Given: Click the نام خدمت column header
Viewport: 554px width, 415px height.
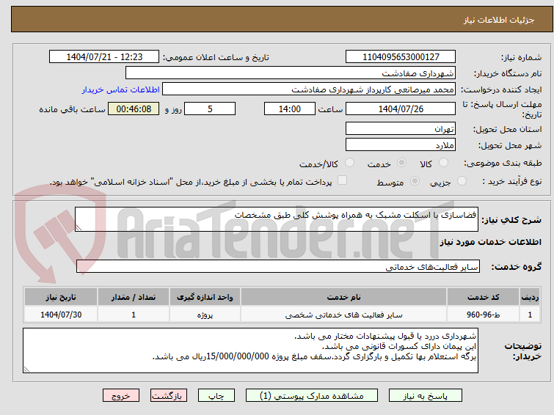Looking at the screenshot, I should click(343, 297).
